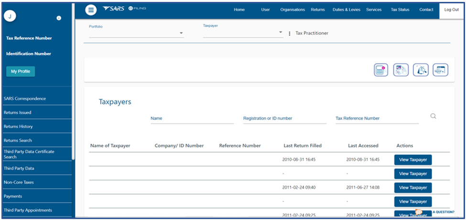
Task: Expand the Taxpayer dropdown
Action: click(281, 33)
